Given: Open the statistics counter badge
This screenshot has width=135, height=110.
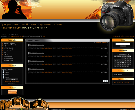Looking at the screenshot, I should point(12,92).
